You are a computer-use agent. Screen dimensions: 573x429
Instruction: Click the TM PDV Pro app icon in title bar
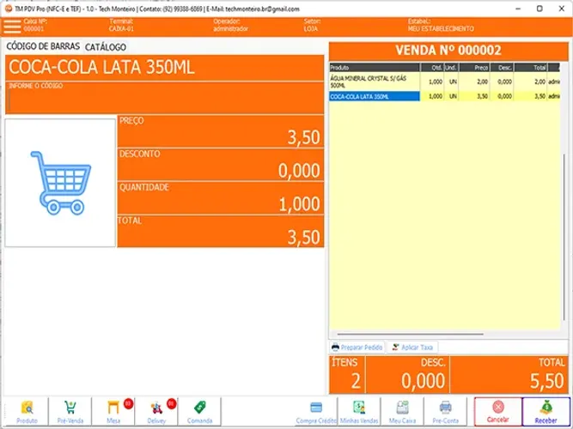pyautogui.click(x=9, y=9)
